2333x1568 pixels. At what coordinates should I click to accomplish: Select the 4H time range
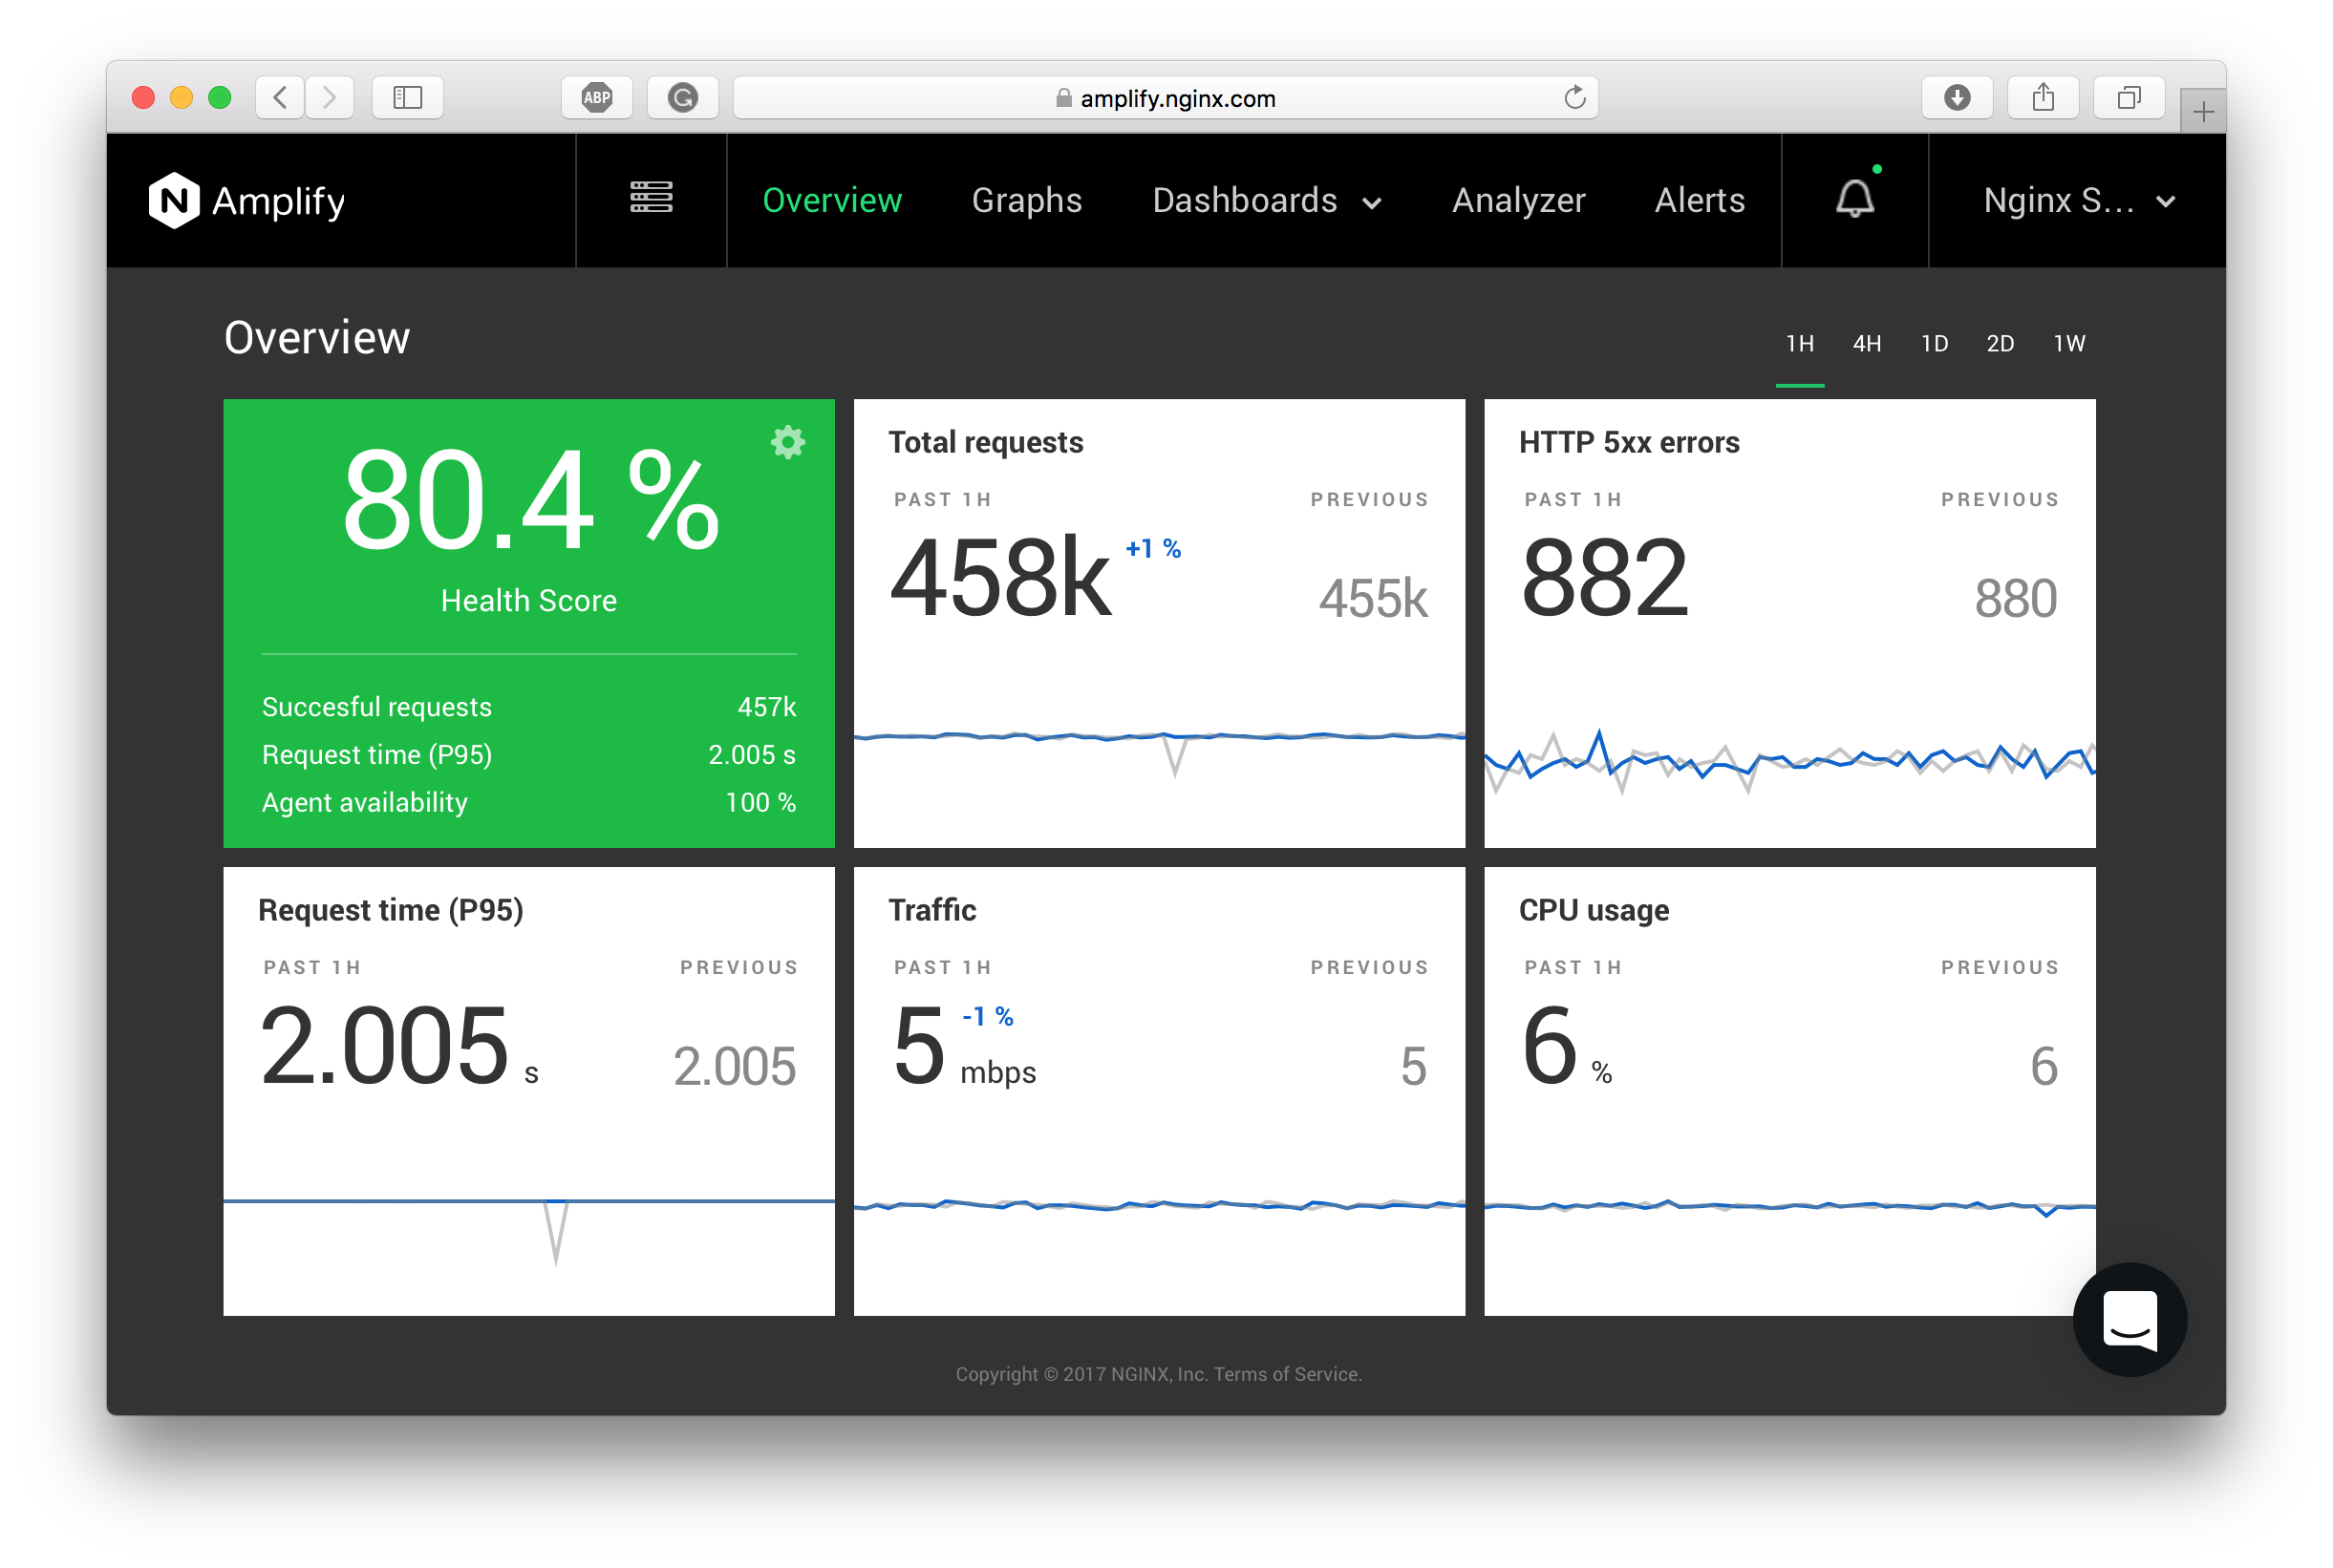click(1867, 343)
